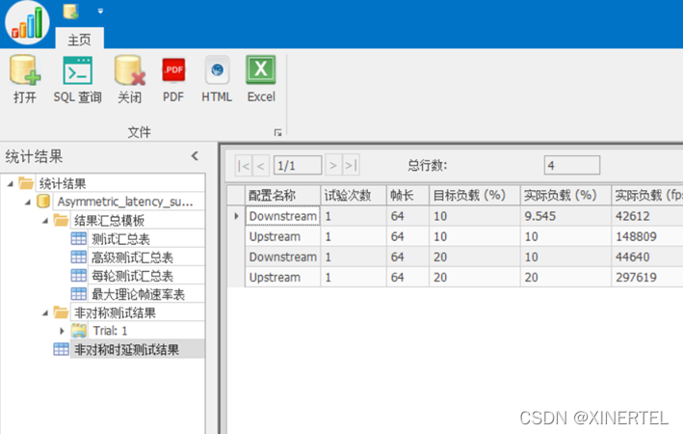Image resolution: width=683 pixels, height=434 pixels.
Task: Sort by the 帧长 column header
Action: [407, 196]
